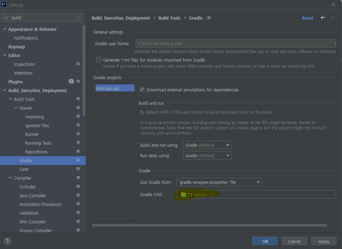This screenshot has width=342, height=249.
Task: Select the Gant settings page
Action: coord(24,169)
